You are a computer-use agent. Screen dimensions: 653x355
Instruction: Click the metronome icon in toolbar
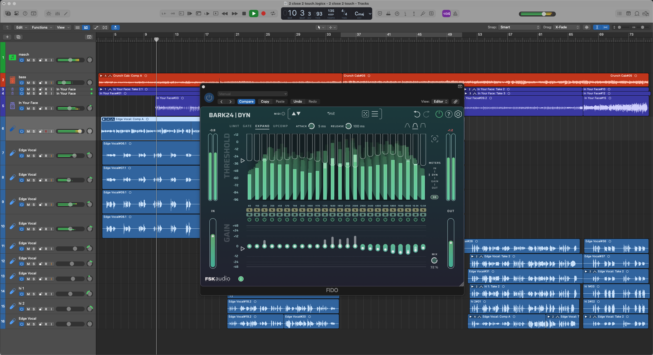[x=455, y=14]
